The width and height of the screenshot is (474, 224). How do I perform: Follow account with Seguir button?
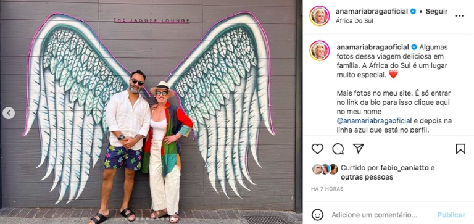[436, 12]
